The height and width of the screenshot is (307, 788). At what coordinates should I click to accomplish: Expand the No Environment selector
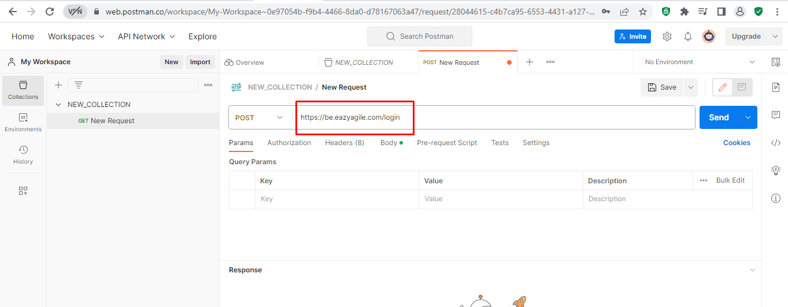700,62
